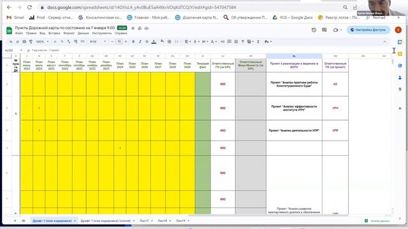Image resolution: width=408 pixels, height=229 pixels.
Task: Apply strikethrough formatting
Action: coord(147,41)
